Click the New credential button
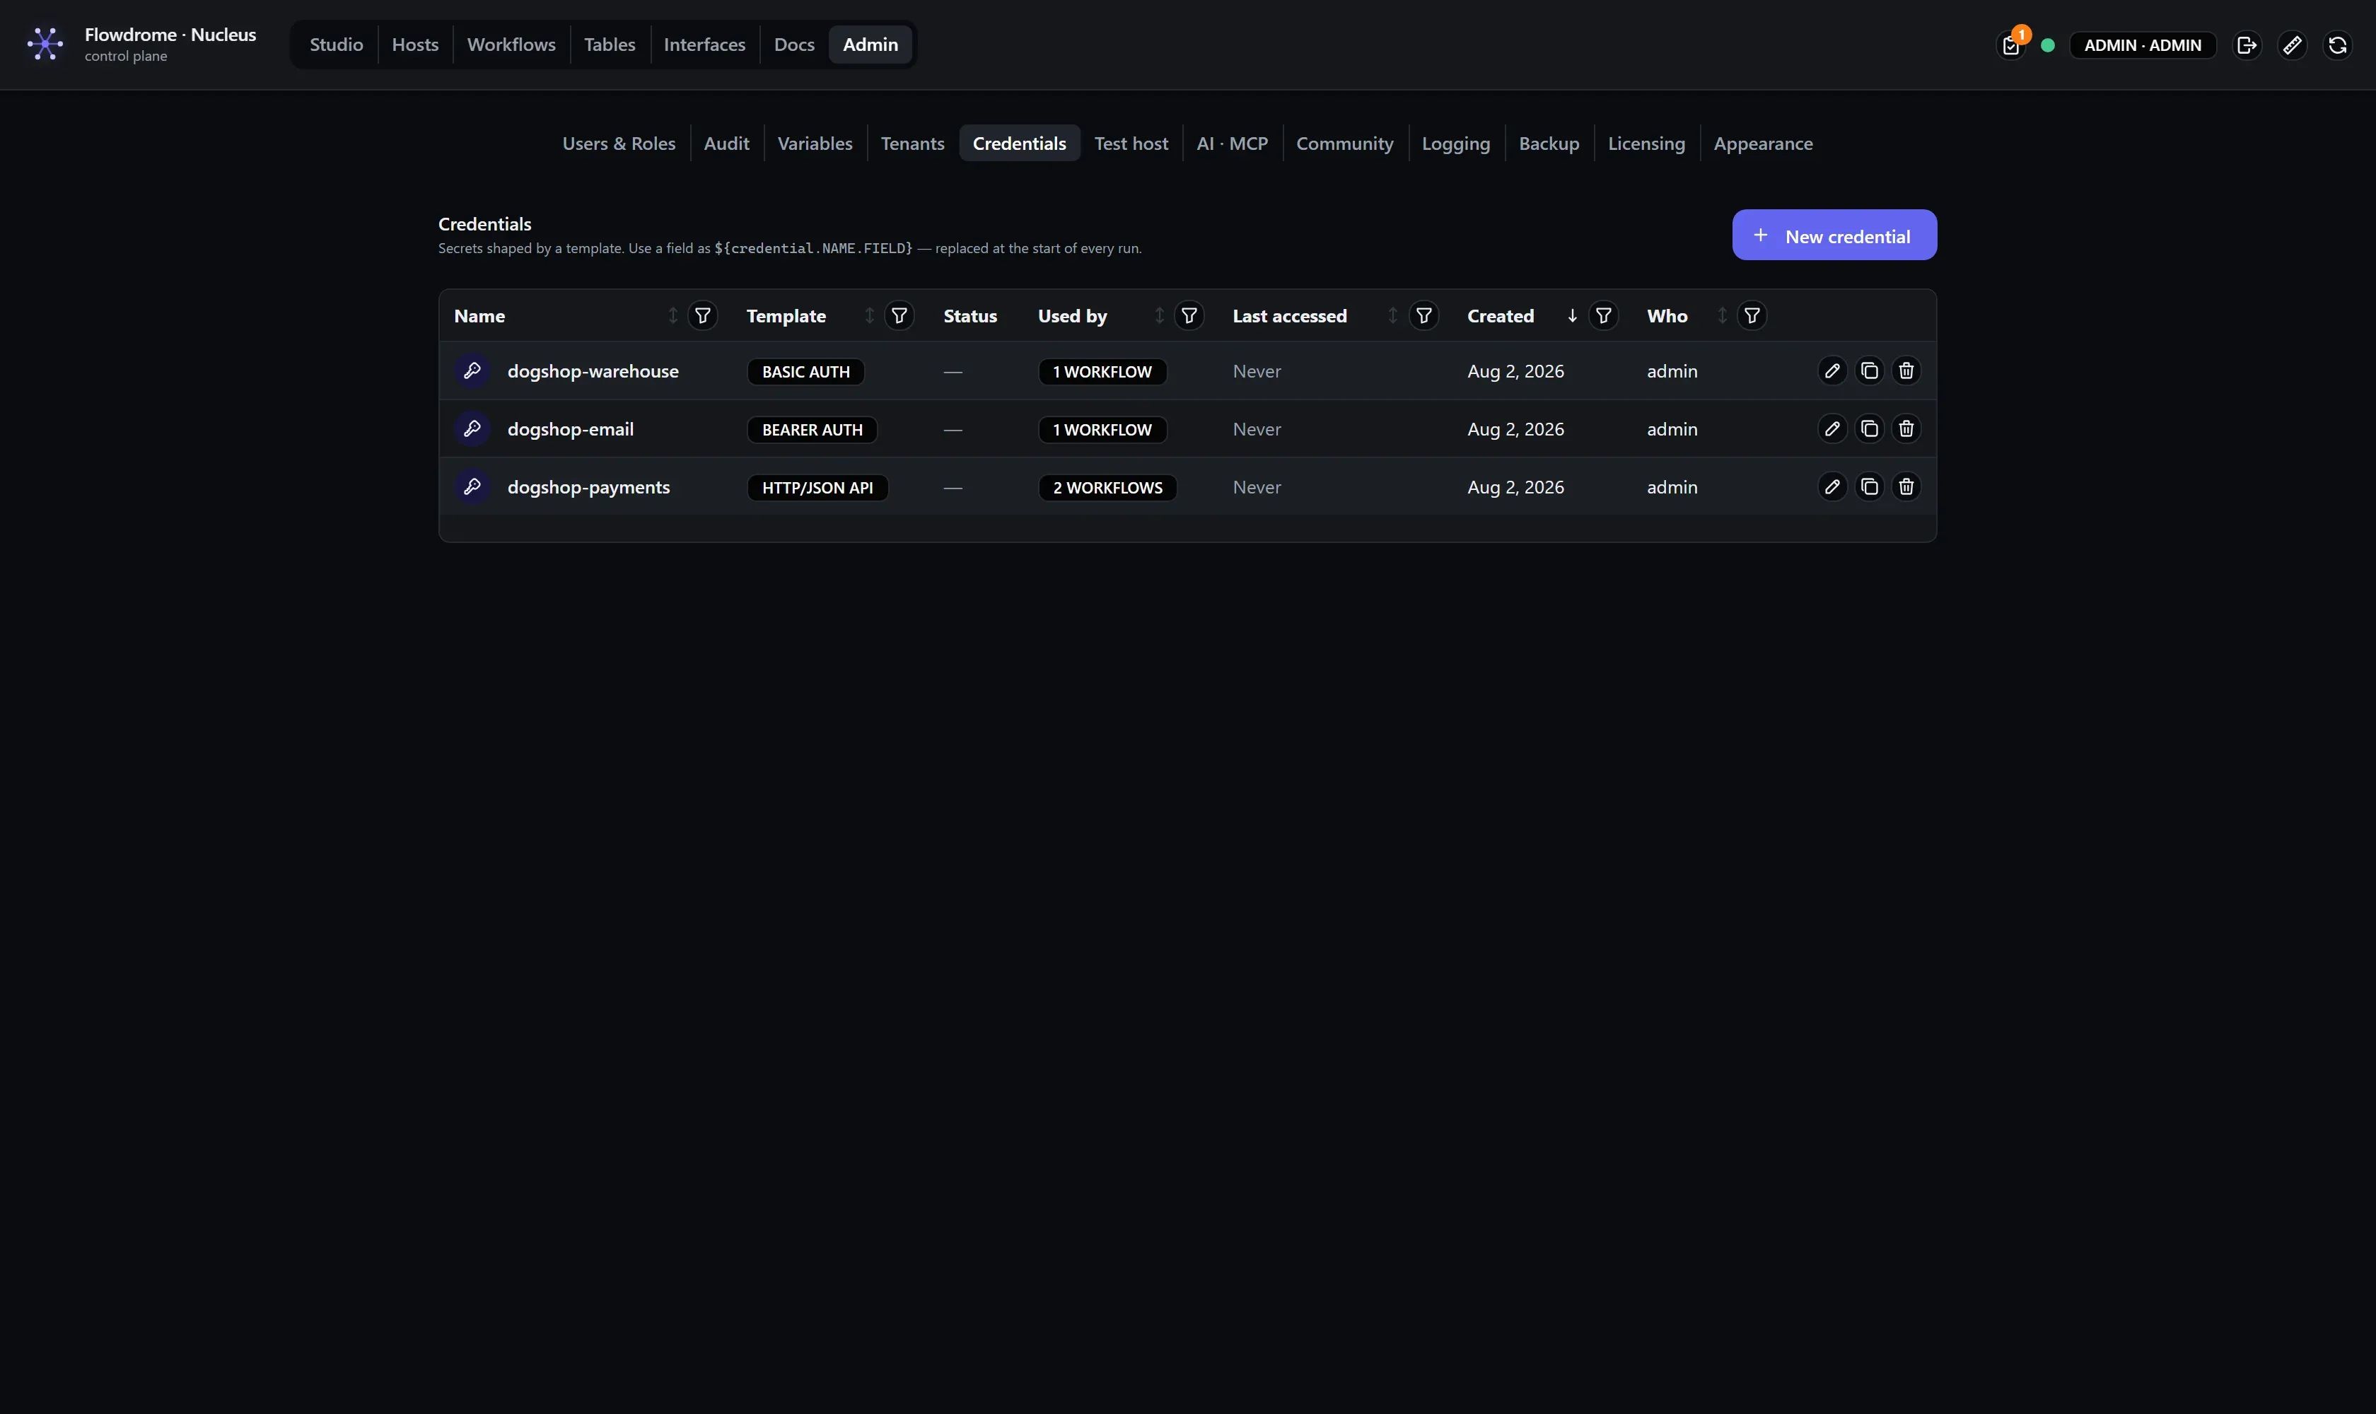This screenshot has height=1414, width=2376. point(1834,235)
